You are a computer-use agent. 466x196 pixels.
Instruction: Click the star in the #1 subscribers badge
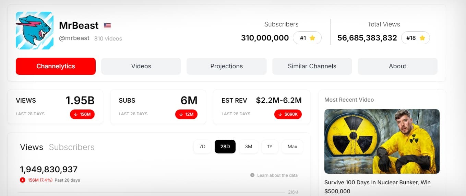pos(312,38)
